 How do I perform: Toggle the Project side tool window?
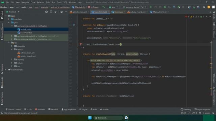pyautogui.click(x=2, y=15)
